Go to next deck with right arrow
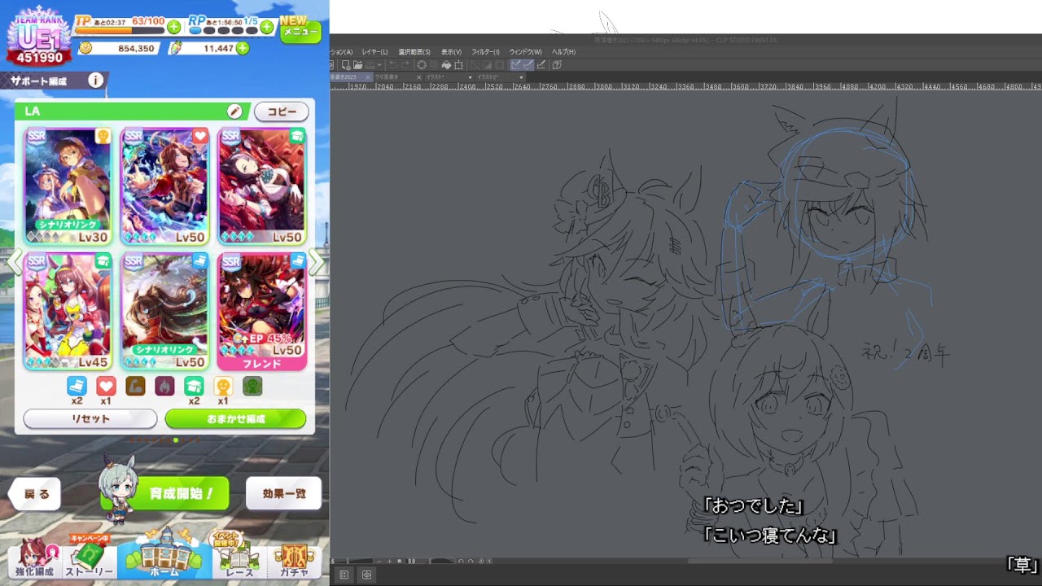 tap(317, 262)
